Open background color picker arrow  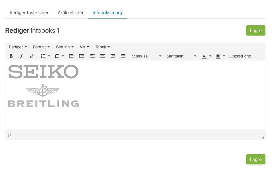pyautogui.click(x=224, y=56)
